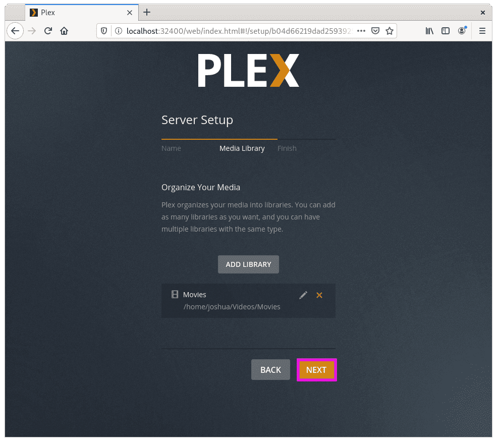
Task: Open page actions three-dot menu
Action: [361, 31]
